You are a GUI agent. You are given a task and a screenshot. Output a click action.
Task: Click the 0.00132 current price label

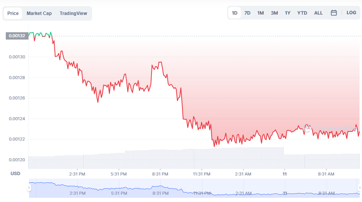pyautogui.click(x=17, y=36)
